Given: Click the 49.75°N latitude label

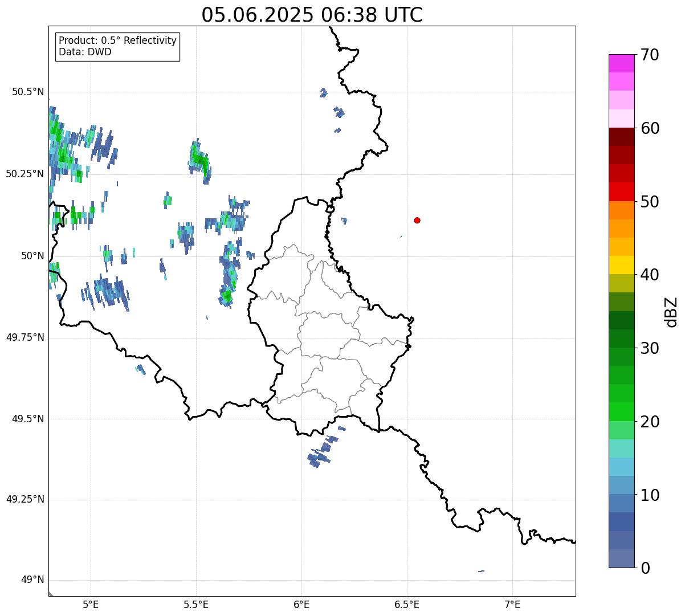Looking at the screenshot, I should click(x=25, y=337).
